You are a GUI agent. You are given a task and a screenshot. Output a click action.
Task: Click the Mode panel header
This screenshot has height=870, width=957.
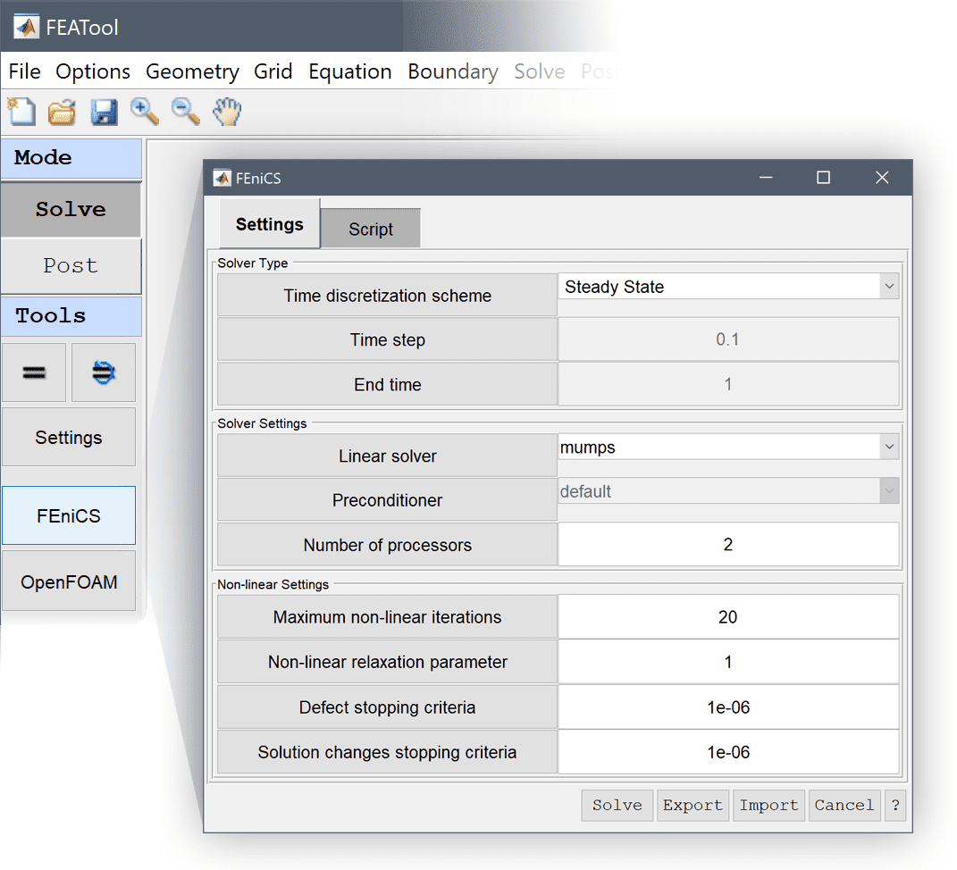pyautogui.click(x=71, y=158)
